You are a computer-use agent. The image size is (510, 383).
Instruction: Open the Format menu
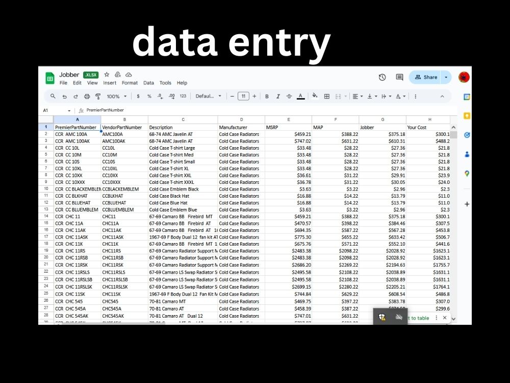click(x=130, y=83)
